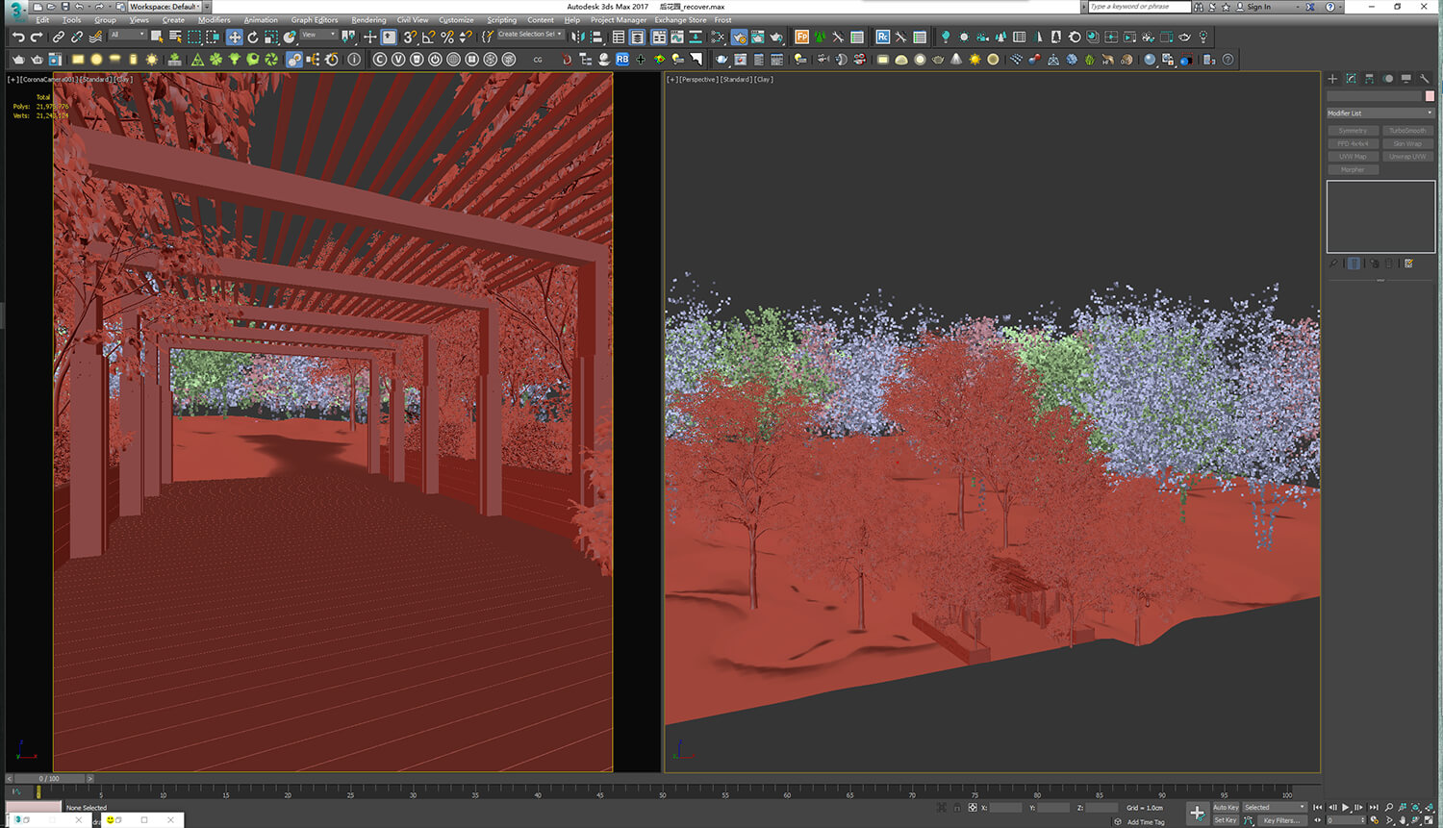Activate the Unlink Selection tool
Viewport: 1443px width, 828px height.
77,37
